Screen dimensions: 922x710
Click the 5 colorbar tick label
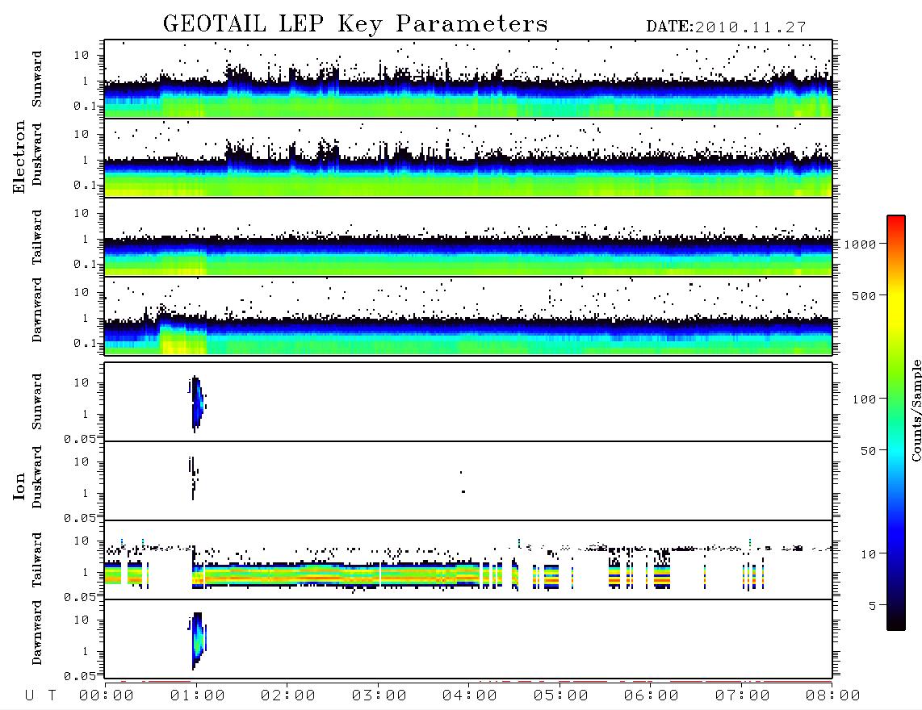point(872,606)
